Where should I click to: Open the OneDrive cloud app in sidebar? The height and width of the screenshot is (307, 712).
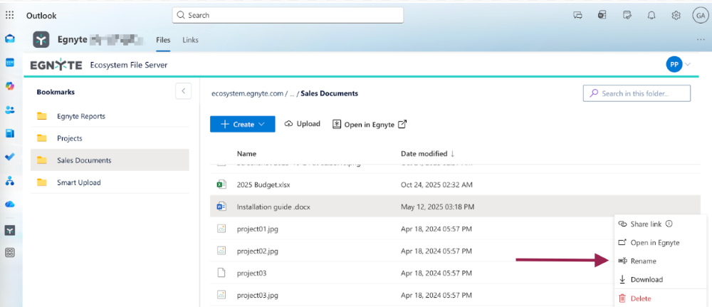(10, 204)
